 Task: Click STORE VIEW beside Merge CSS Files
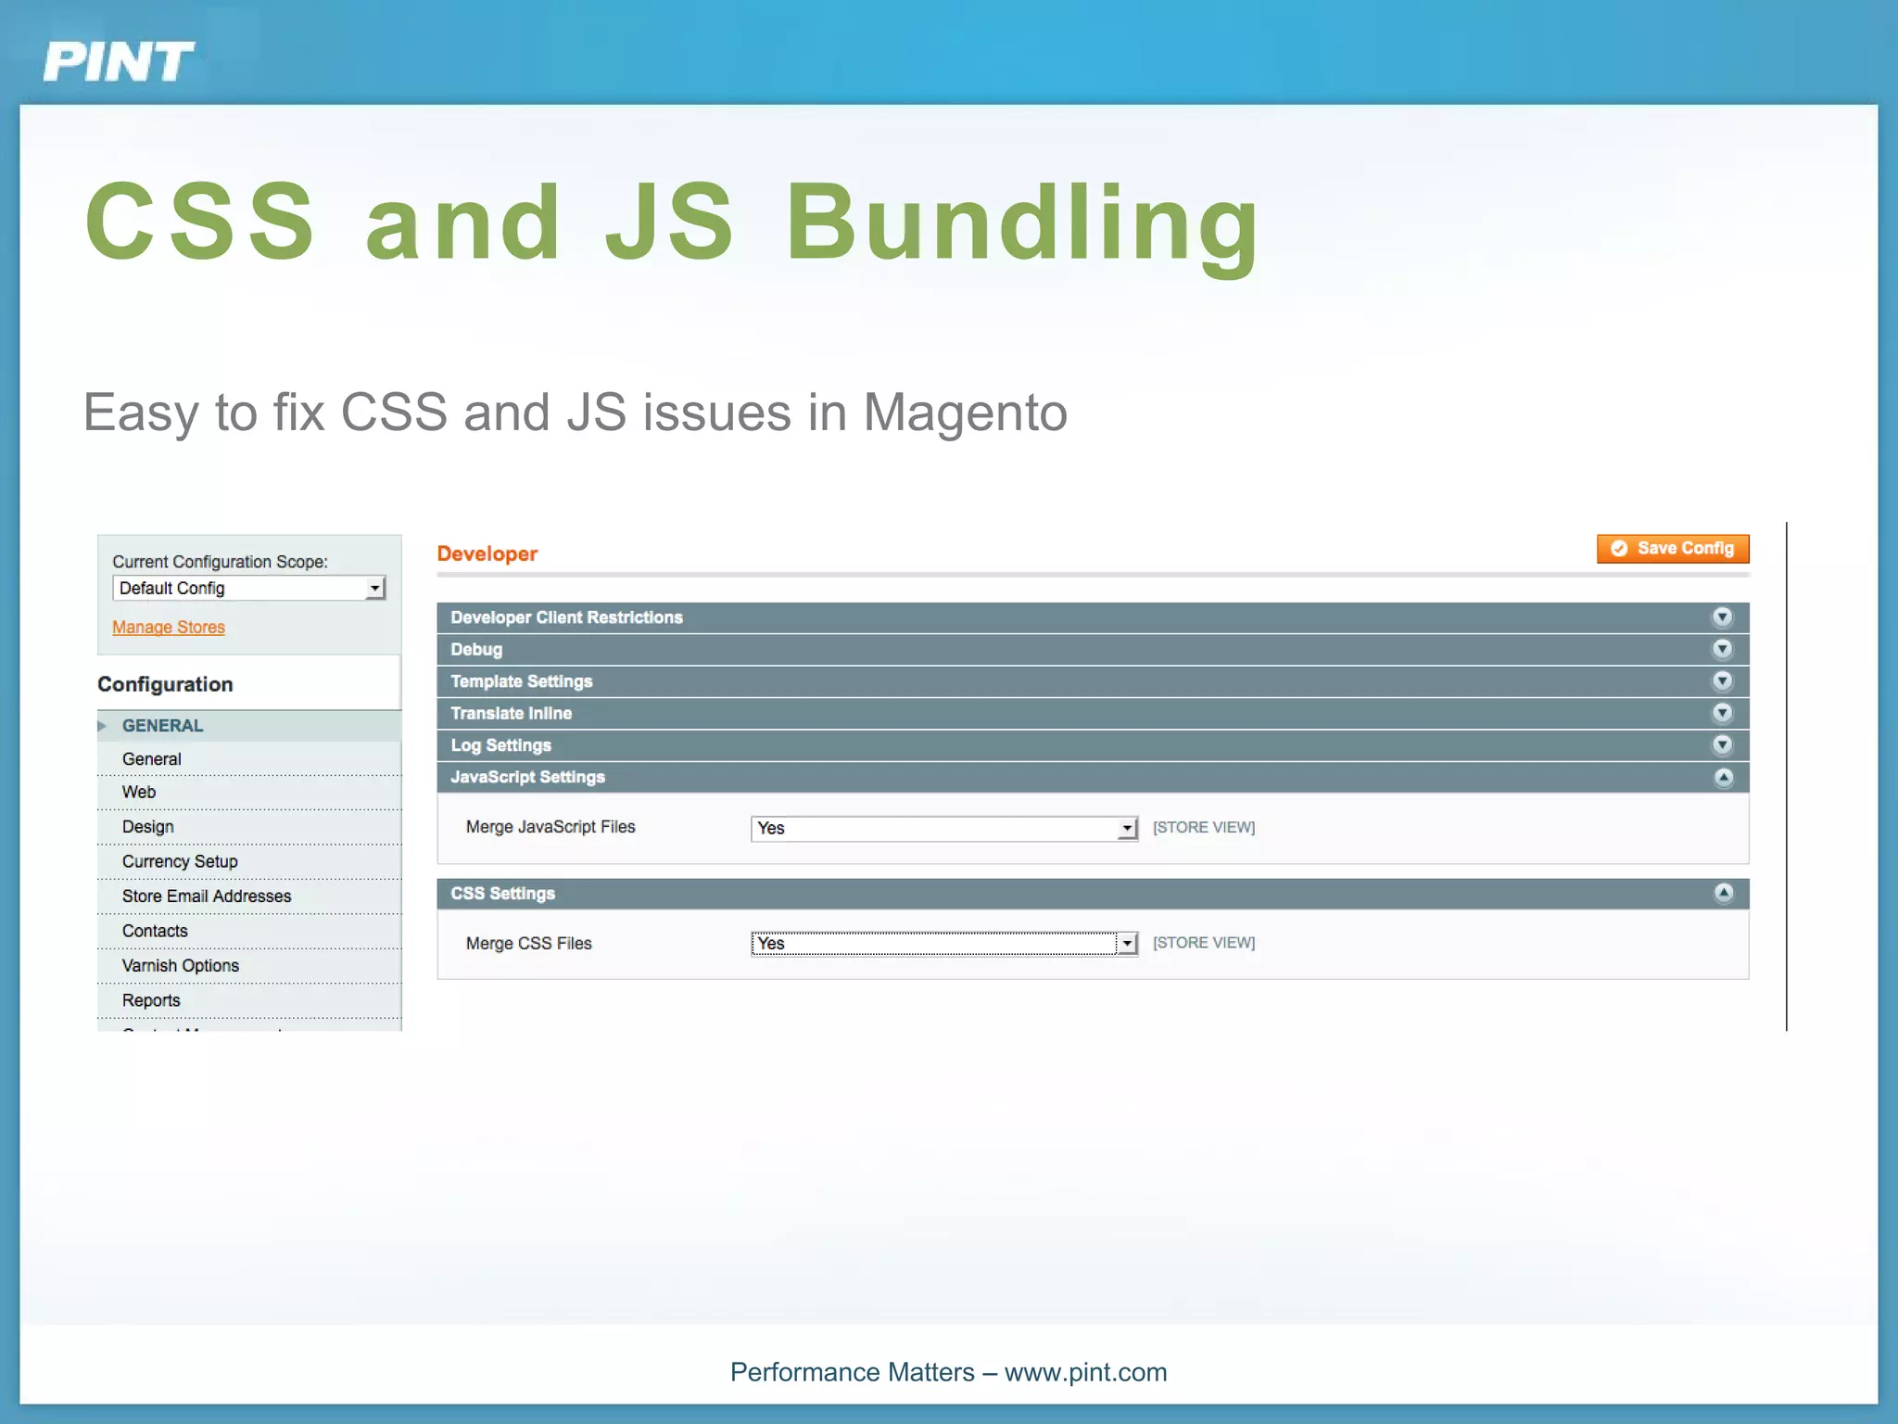pyautogui.click(x=1204, y=943)
